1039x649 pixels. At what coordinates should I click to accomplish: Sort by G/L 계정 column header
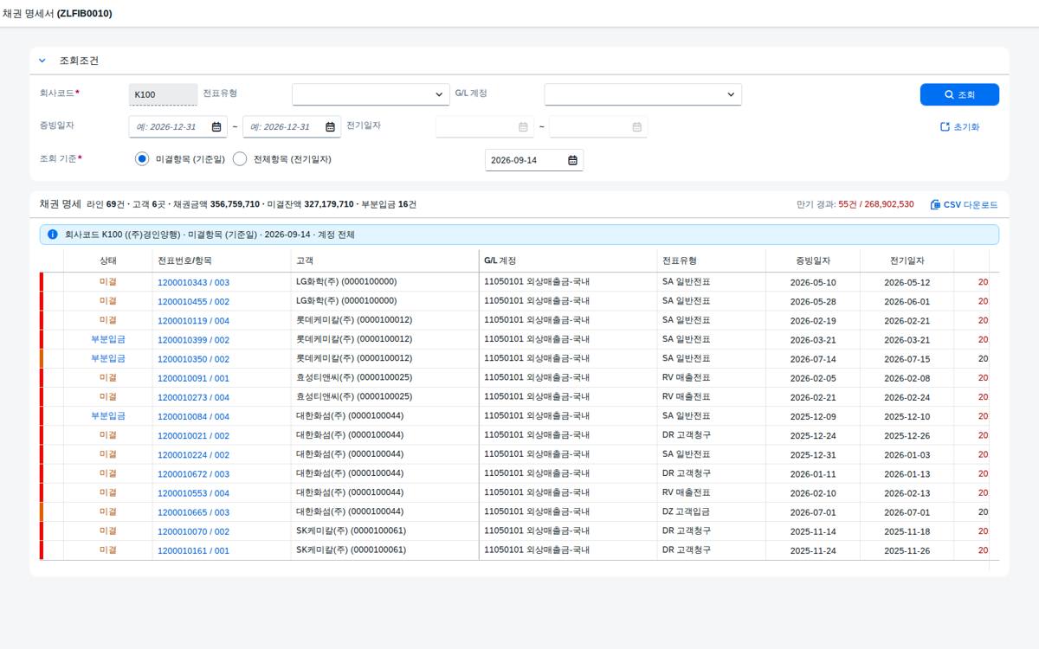[x=568, y=260]
